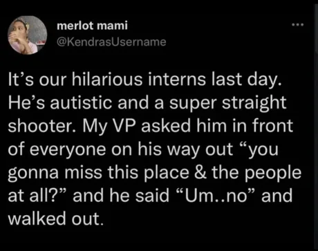Screen dimensions: 318x251
Task: Click the tweet line starting "It's our hilarious"
Action: click(145, 79)
